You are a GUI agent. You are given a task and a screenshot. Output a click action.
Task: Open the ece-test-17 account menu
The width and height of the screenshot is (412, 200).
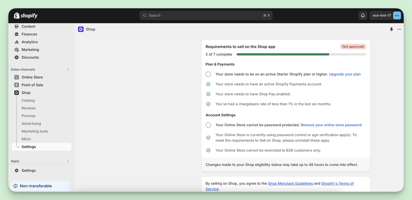385,15
